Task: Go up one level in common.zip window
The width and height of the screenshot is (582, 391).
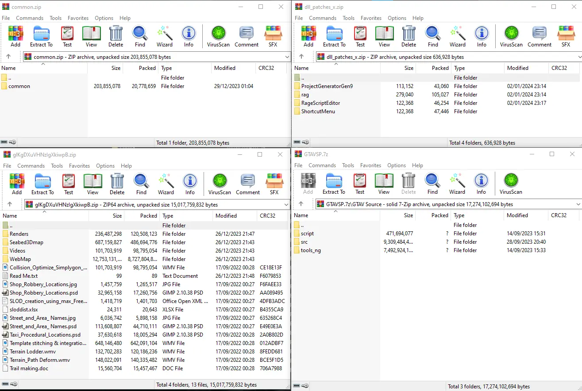Action: pos(8,57)
